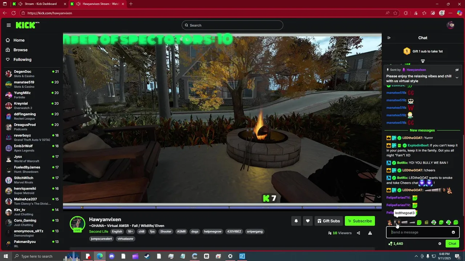Open Steam from the taskbar
This screenshot has height=261, width=465.
147,256
